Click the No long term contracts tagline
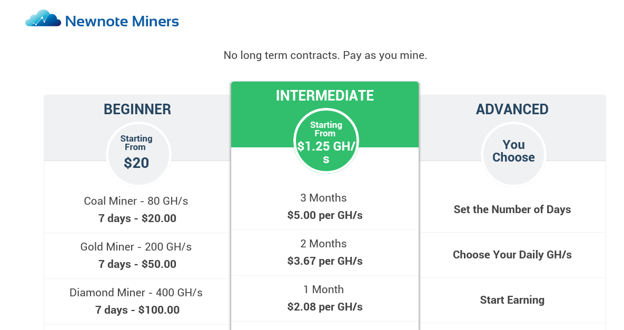624x330 pixels. [325, 55]
